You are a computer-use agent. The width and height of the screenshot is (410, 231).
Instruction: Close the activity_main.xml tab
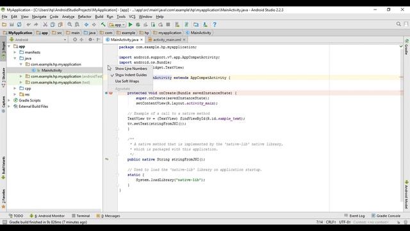coord(184,40)
